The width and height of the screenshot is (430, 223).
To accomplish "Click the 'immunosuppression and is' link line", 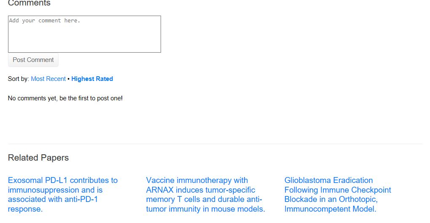I will point(55,190).
